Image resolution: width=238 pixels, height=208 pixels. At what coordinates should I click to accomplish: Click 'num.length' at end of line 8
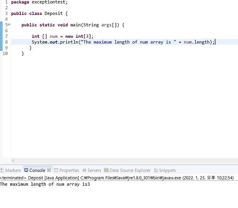(x=197, y=42)
